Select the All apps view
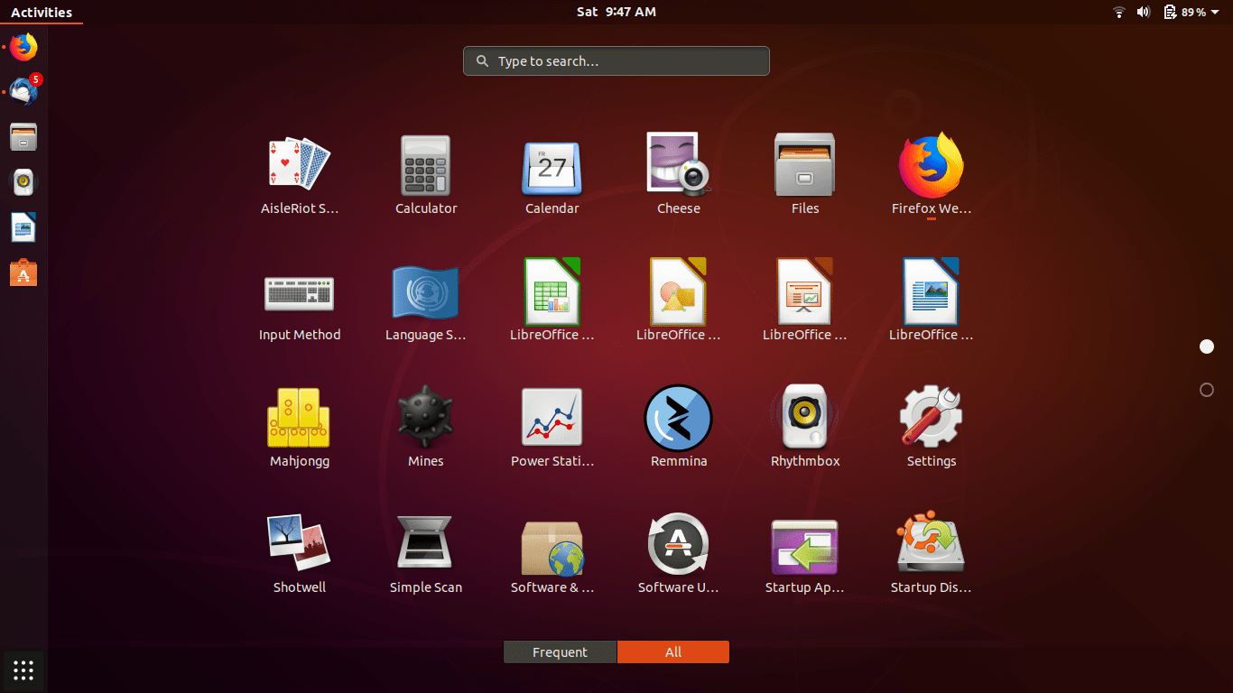Screen dimensions: 1233x693 [673, 652]
